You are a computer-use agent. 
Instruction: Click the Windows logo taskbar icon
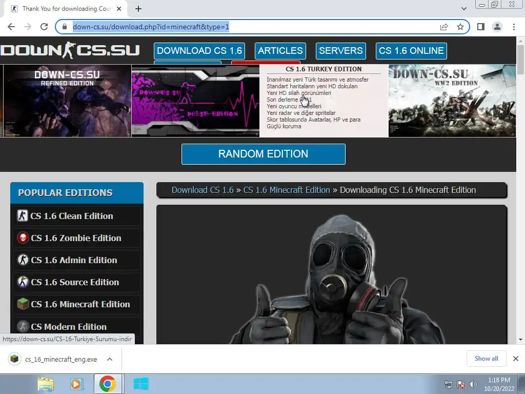click(x=140, y=384)
